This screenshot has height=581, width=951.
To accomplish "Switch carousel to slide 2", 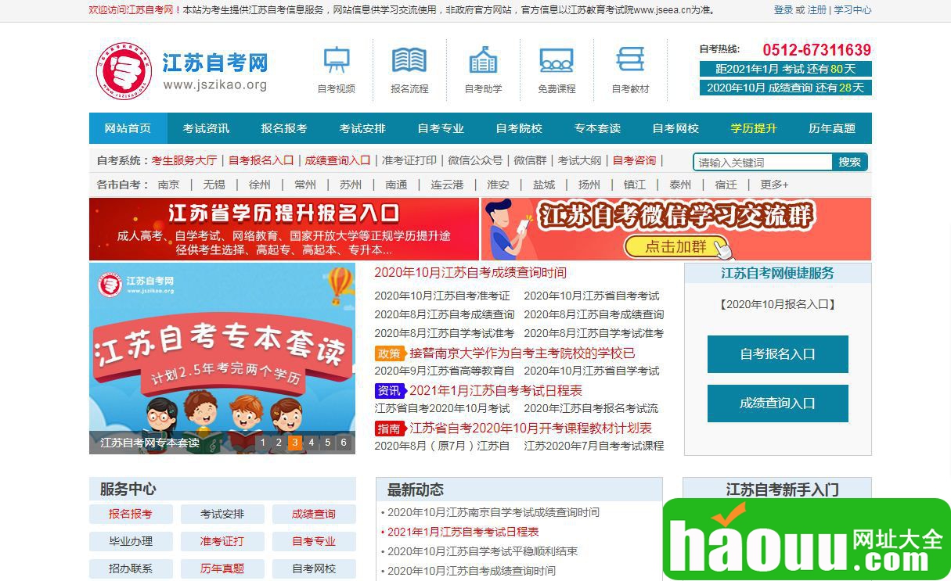I will click(279, 443).
